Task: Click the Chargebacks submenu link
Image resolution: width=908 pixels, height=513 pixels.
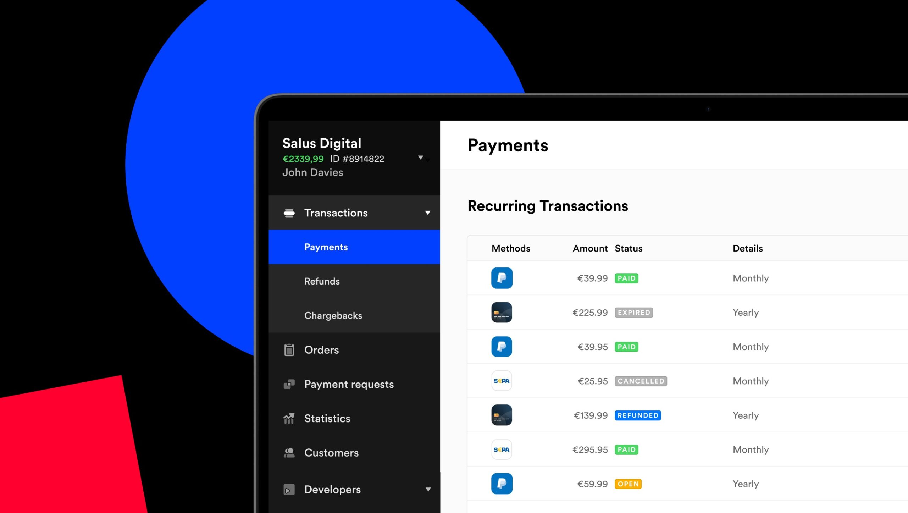Action: tap(332, 315)
